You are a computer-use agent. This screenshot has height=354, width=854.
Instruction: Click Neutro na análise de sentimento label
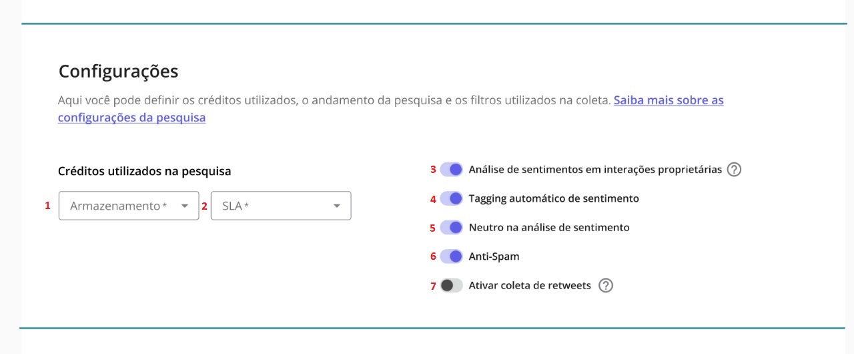click(x=549, y=228)
